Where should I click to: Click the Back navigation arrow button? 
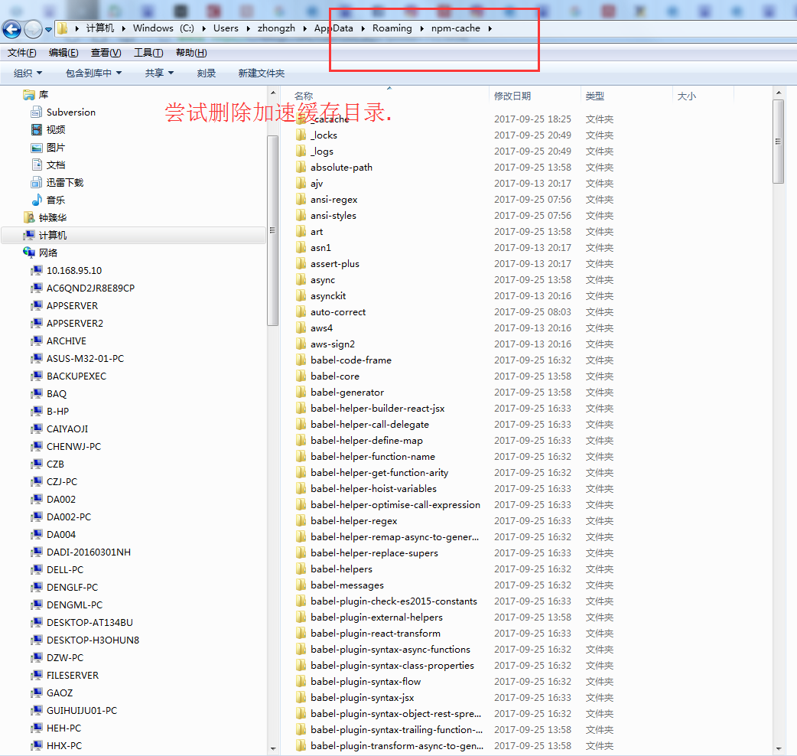coord(12,29)
